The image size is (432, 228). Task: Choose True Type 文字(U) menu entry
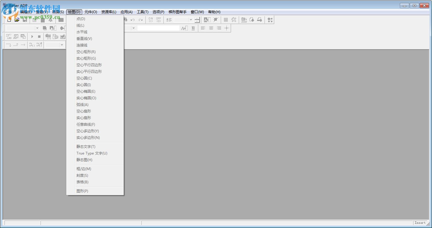tap(95, 153)
